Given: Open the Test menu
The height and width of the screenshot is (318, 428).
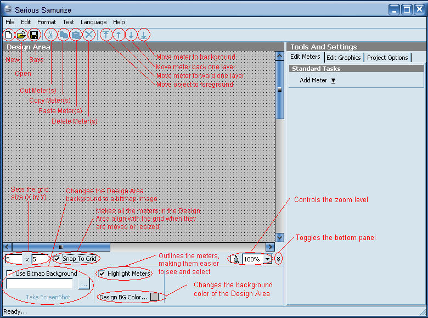Looking at the screenshot, I should (69, 22).
